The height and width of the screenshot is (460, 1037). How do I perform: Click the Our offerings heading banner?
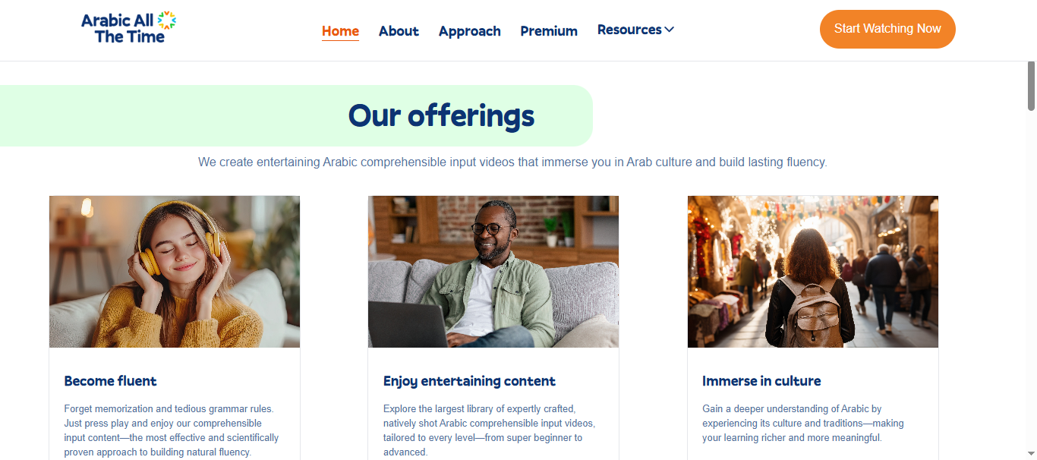click(441, 116)
